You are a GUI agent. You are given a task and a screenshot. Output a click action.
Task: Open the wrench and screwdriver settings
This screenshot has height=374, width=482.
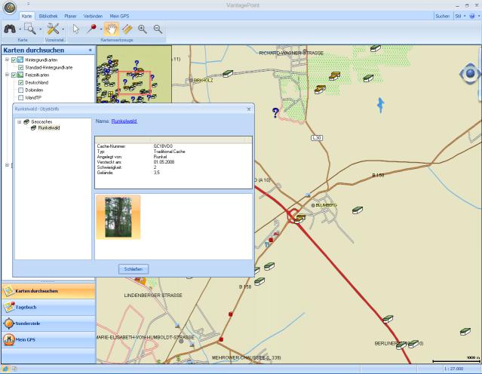pos(53,29)
